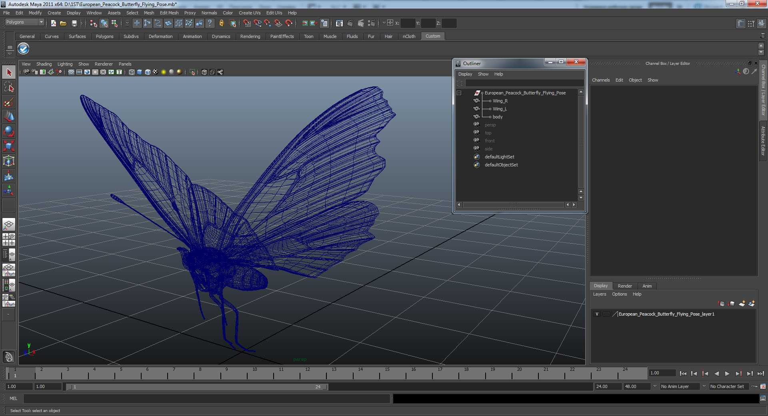
Task: Choose the Paint Selection tool
Action: [9, 102]
